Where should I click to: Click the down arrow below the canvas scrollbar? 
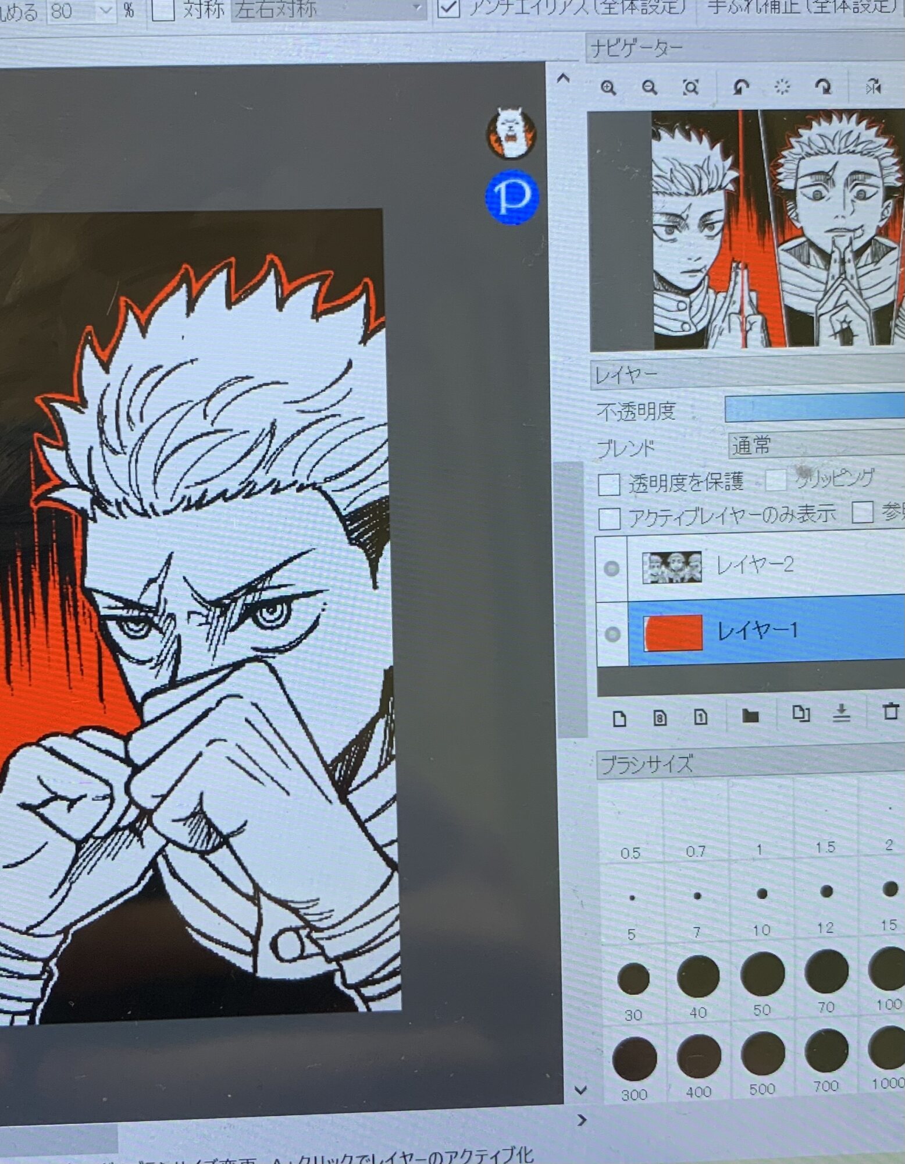pyautogui.click(x=580, y=1090)
